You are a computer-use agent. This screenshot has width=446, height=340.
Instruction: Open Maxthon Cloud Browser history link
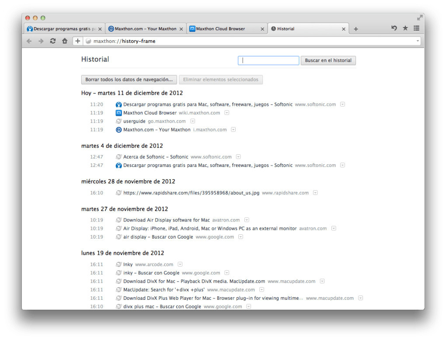pyautogui.click(x=150, y=113)
